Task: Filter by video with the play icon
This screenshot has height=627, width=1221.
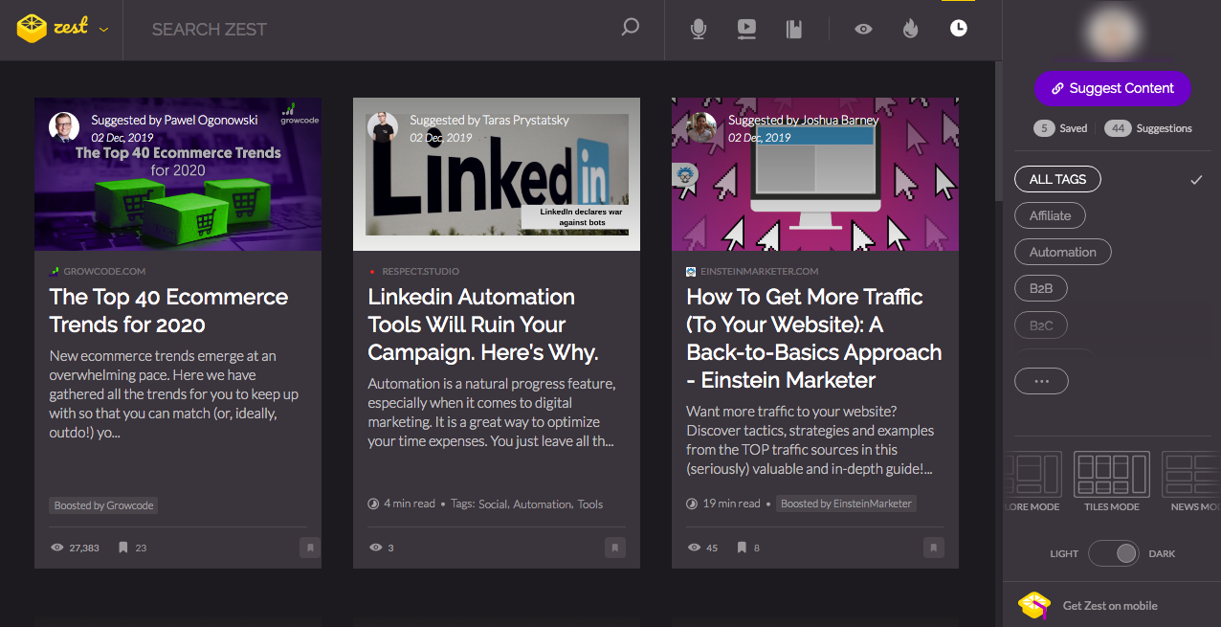Action: click(x=746, y=30)
